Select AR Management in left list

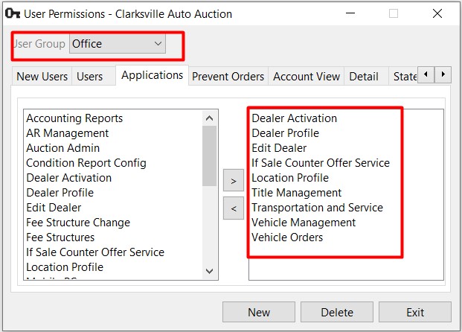coord(67,133)
